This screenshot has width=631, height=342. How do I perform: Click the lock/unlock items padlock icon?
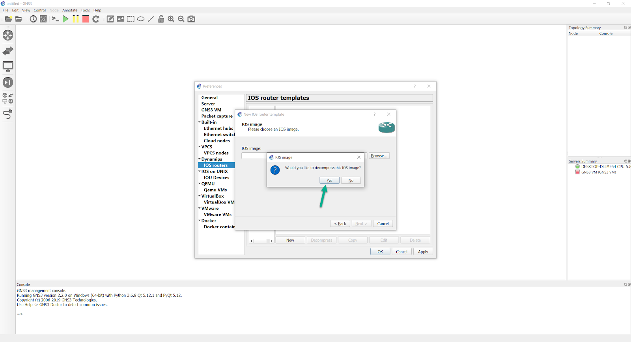point(161,19)
